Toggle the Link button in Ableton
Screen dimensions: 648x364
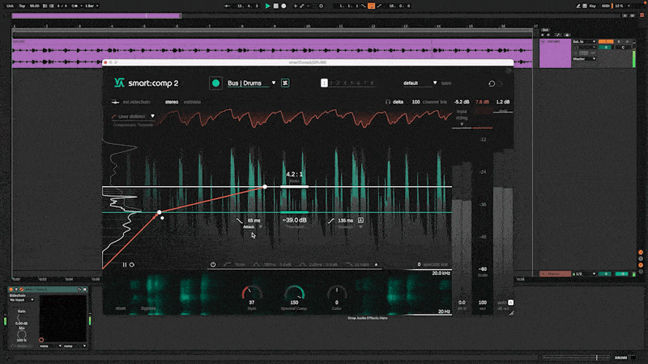(10, 6)
